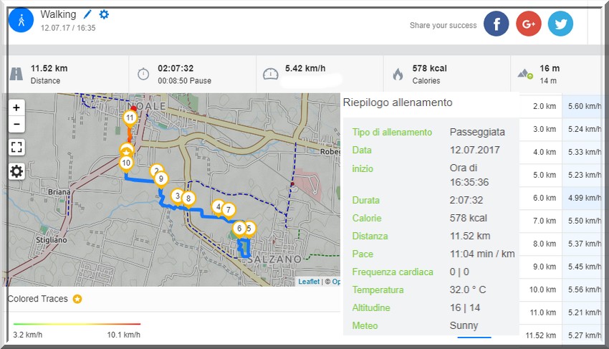
Task: Open workout settings gear beside title
Action: pyautogui.click(x=104, y=14)
